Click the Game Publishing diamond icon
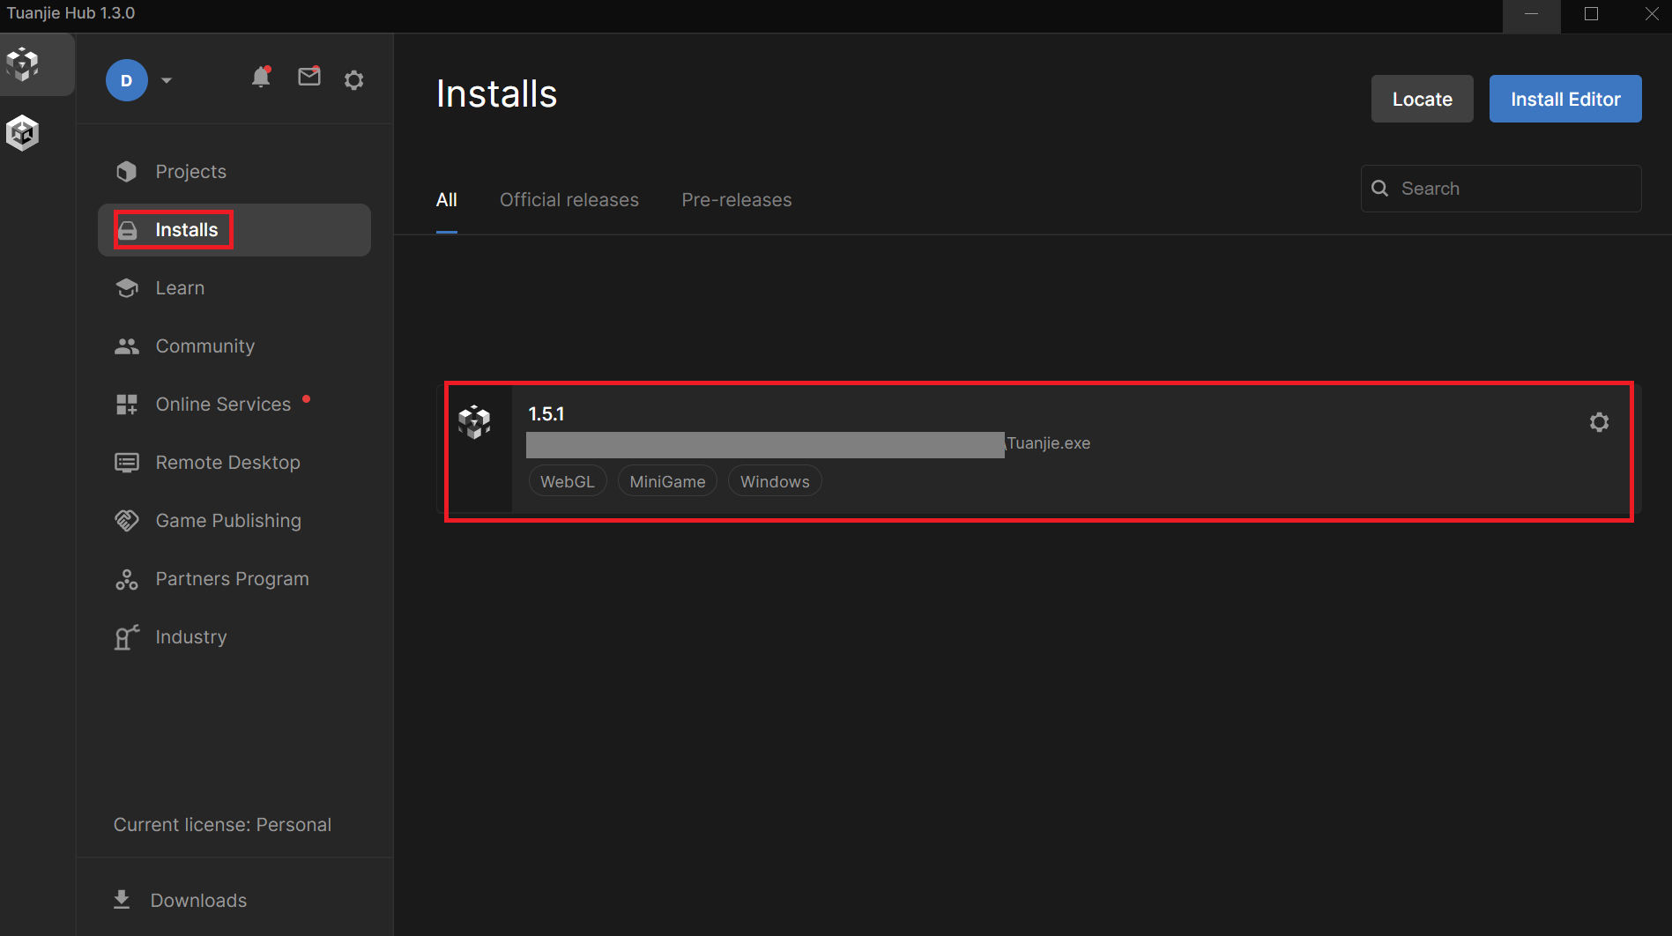 pos(127,521)
